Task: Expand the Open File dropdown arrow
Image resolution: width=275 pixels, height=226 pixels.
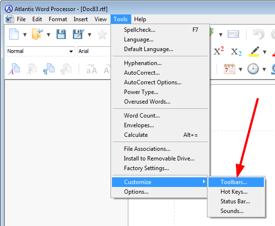Action: (48, 35)
